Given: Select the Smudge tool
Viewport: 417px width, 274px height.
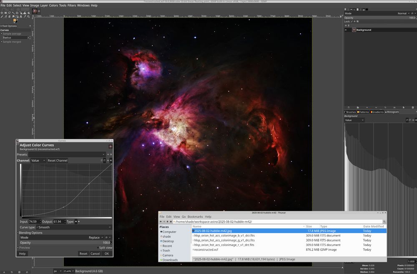Looking at the screenshot, I should point(13,17).
